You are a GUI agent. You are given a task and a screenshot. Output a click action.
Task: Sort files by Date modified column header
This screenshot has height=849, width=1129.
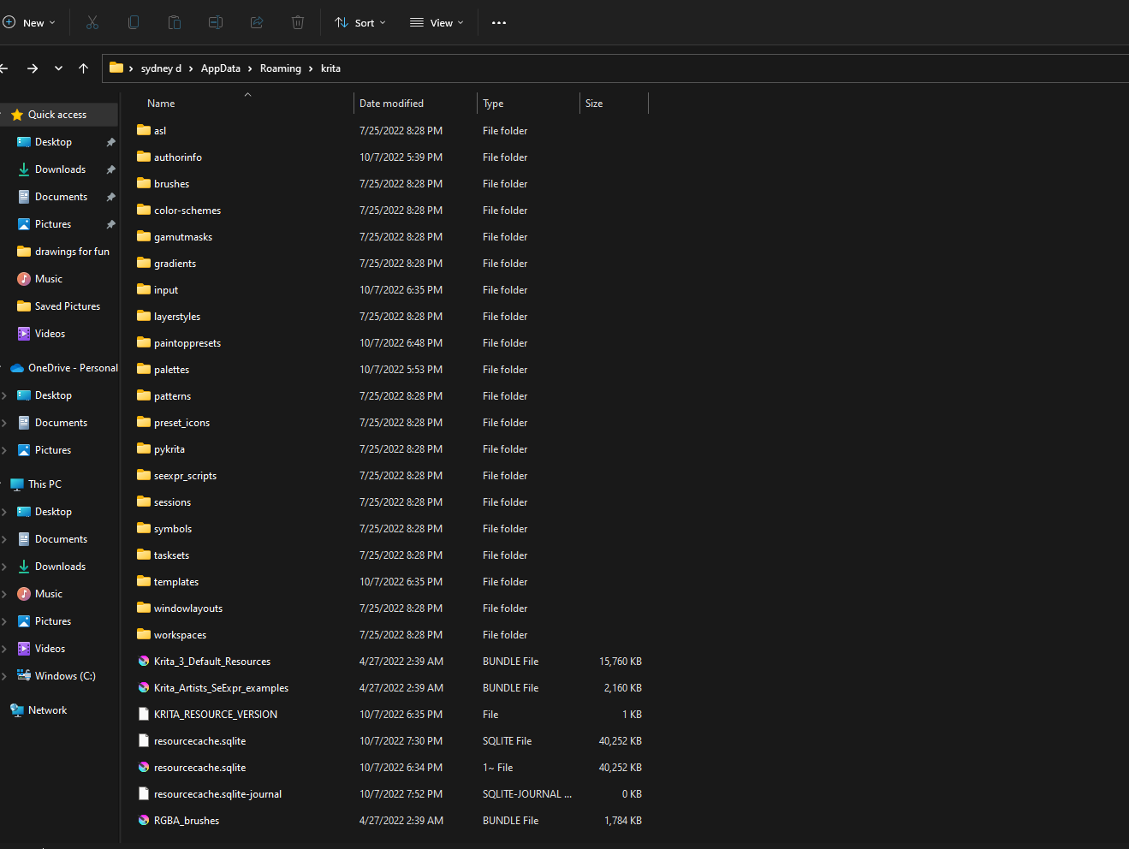click(391, 104)
